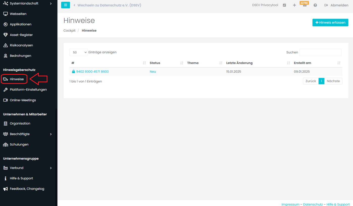Sort table by Status column arrows
Image resolution: width=353 pixels, height=206 pixels.
(182, 63)
